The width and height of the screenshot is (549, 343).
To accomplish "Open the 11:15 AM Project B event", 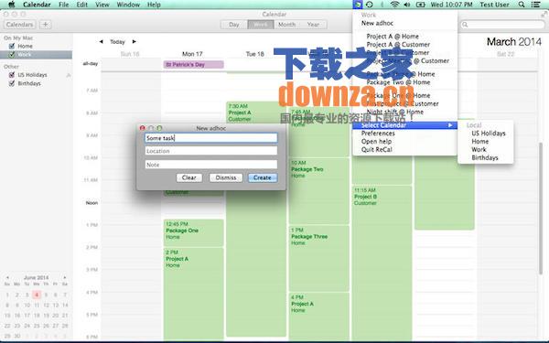I will point(382,263).
